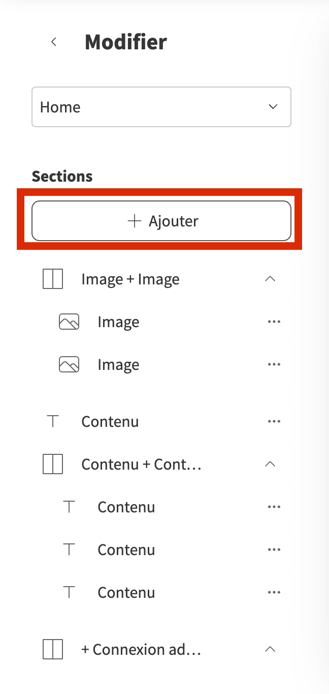Click the Contenu + Cont… column layout icon
This screenshot has width=329, height=694.
pos(53,465)
